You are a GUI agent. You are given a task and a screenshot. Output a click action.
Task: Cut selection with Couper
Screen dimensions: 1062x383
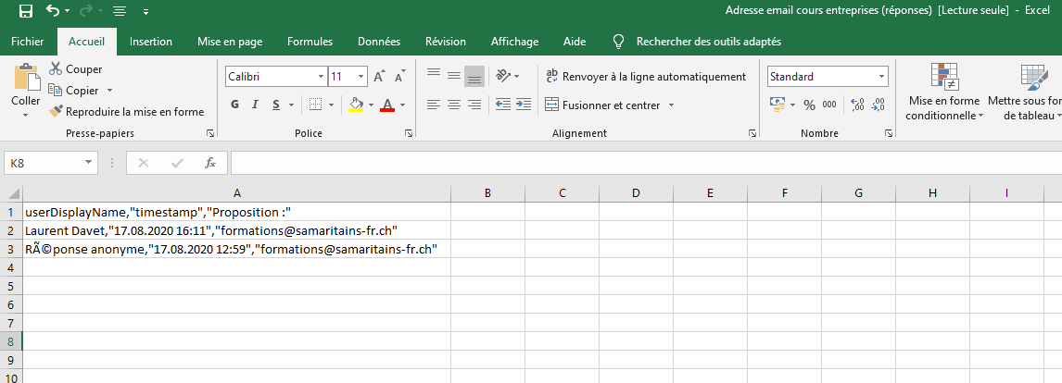[75, 69]
